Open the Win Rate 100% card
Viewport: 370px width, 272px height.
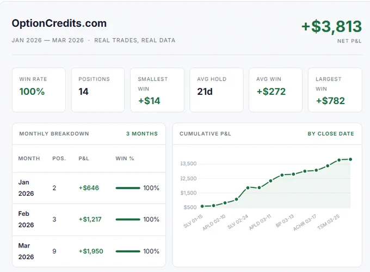coord(39,90)
